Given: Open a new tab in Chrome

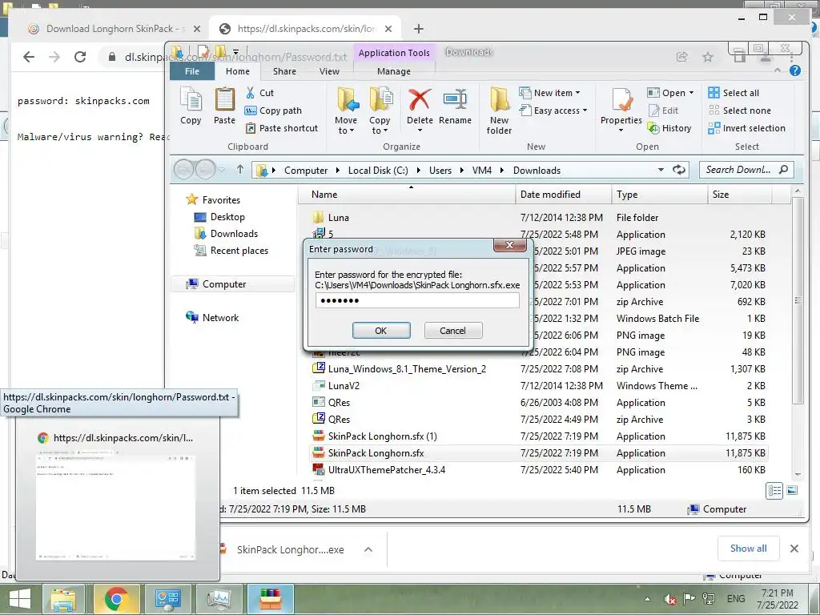Looking at the screenshot, I should pyautogui.click(x=418, y=29).
